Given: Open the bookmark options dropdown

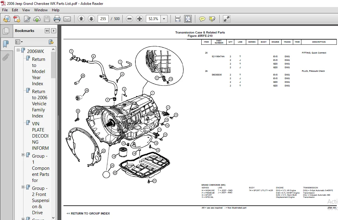Looking at the screenshot, I should coord(19,42).
